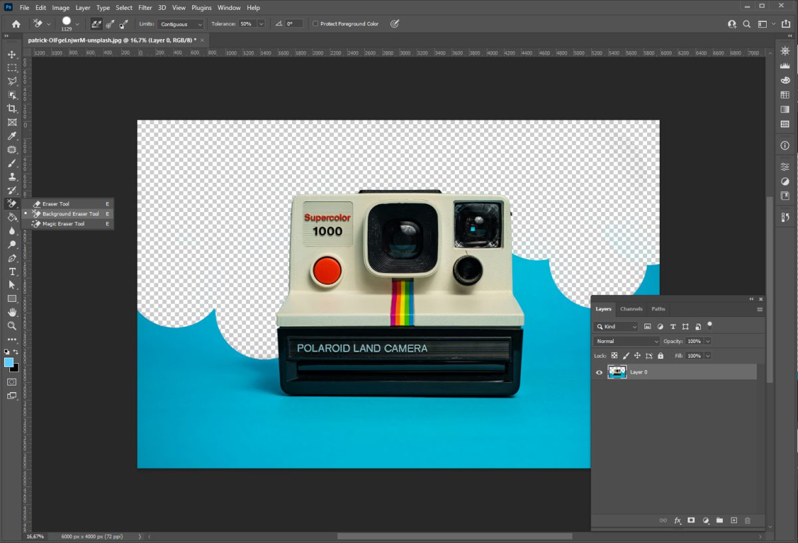798x543 pixels.
Task: Select the Spot Healing Brush tool
Action: pos(12,150)
